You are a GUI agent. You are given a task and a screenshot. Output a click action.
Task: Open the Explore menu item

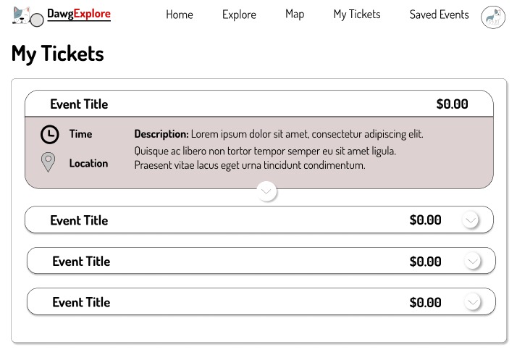(239, 14)
